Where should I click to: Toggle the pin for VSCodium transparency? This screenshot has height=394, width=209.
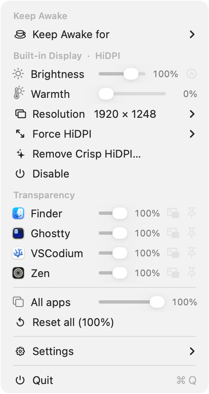(x=192, y=253)
